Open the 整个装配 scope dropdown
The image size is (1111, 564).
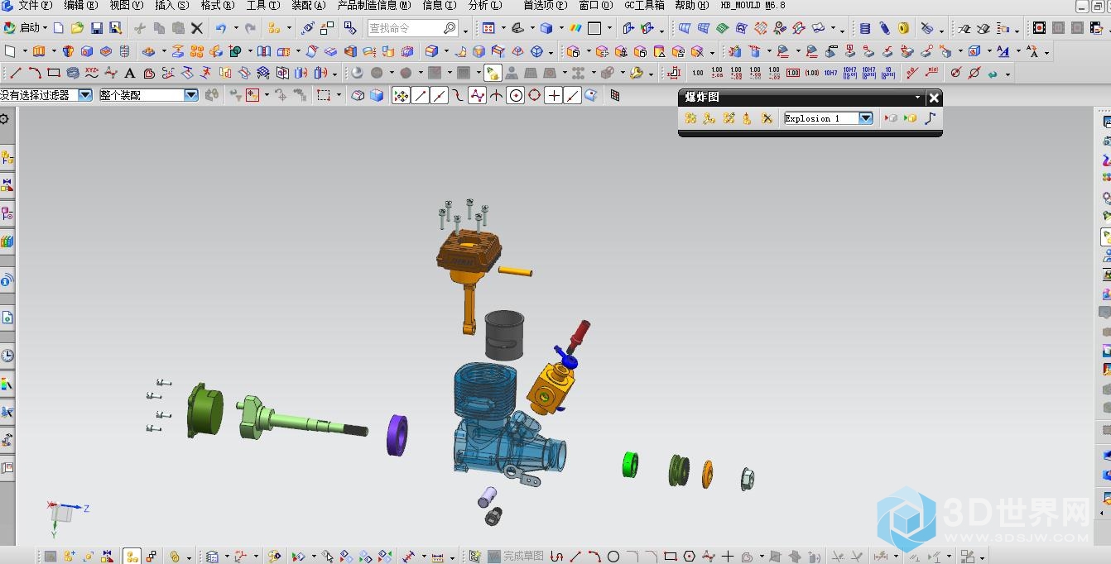(x=191, y=95)
